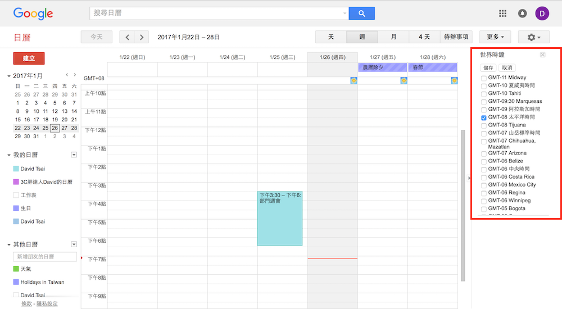Image resolution: width=562 pixels, height=309 pixels.
Task: Enable the GMT-07 Arizona checkbox
Action: [x=484, y=153]
